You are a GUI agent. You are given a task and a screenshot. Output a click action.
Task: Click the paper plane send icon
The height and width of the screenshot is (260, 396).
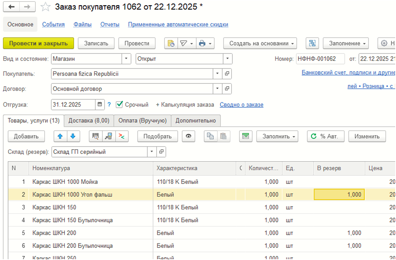tap(183, 43)
